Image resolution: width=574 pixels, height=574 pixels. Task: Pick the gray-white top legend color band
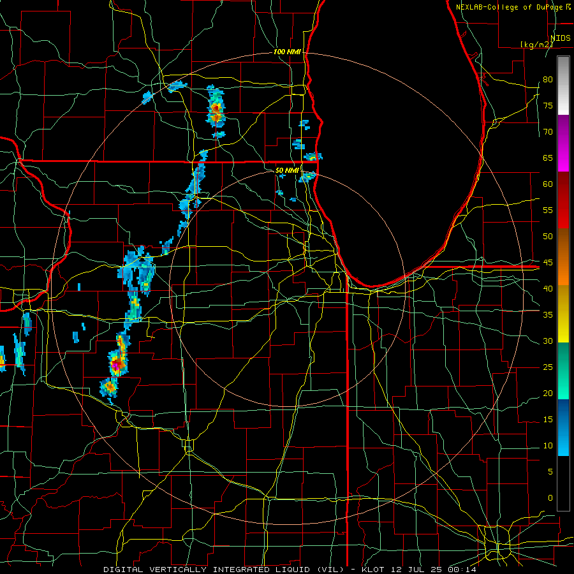(x=563, y=85)
